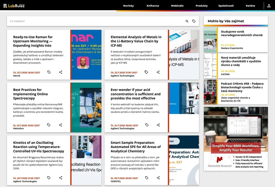Go to the Knihovna section
This screenshot has height=187, width=275.
[153, 6]
